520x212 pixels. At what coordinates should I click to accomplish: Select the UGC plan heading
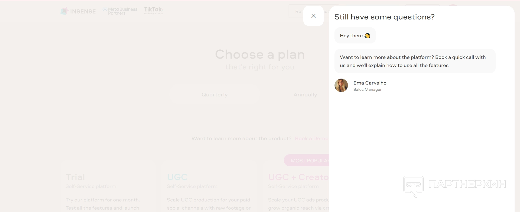177,177
